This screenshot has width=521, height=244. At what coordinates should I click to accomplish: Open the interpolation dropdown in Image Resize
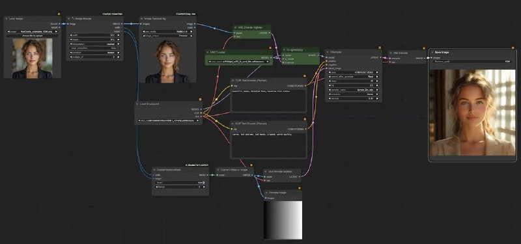[94, 44]
